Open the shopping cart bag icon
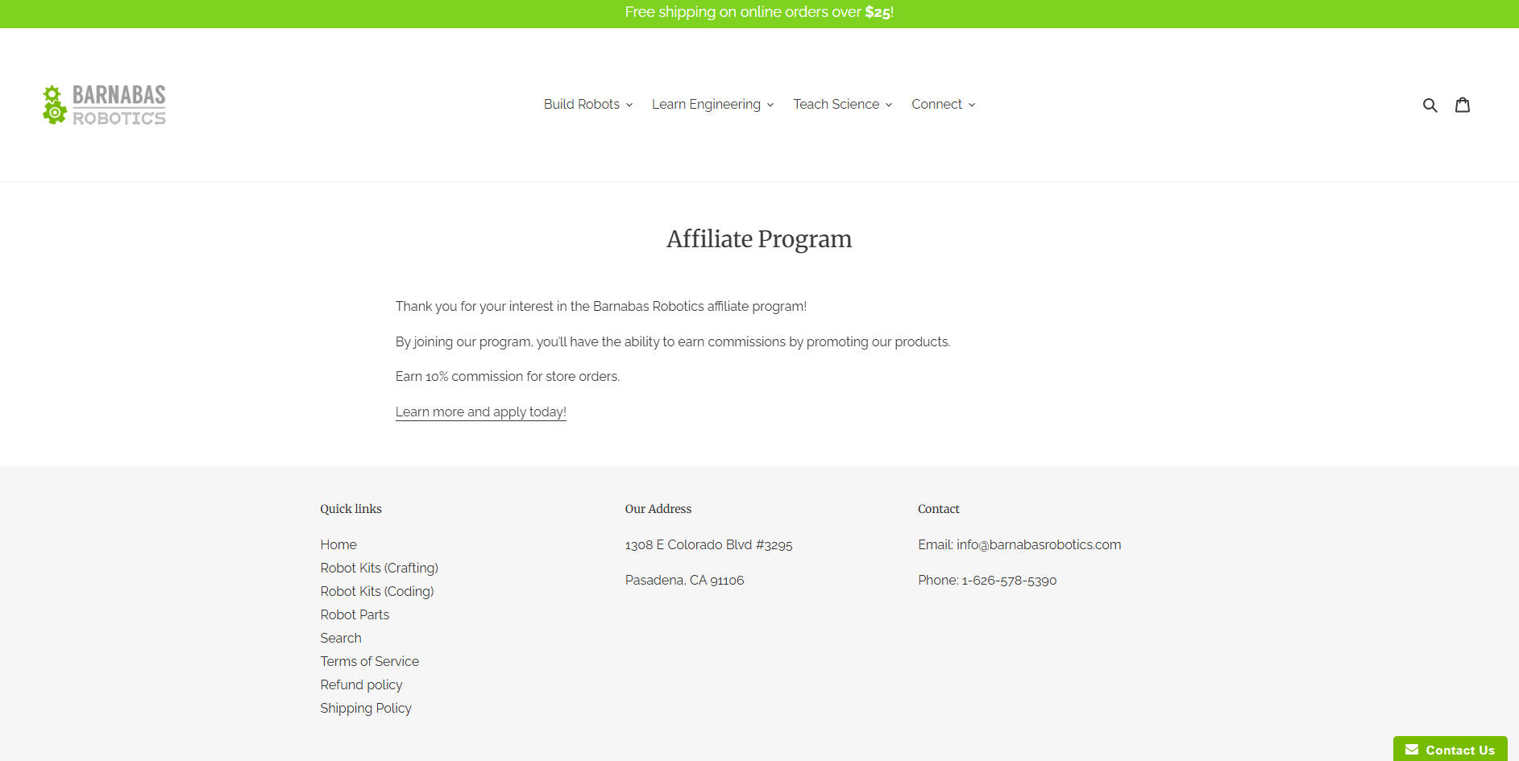 pyautogui.click(x=1462, y=105)
